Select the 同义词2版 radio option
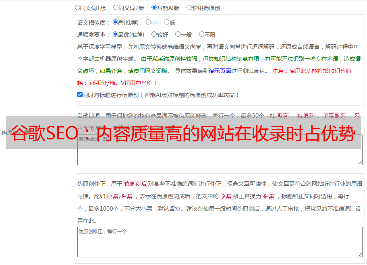This screenshot has width=367, height=265. (x=116, y=8)
